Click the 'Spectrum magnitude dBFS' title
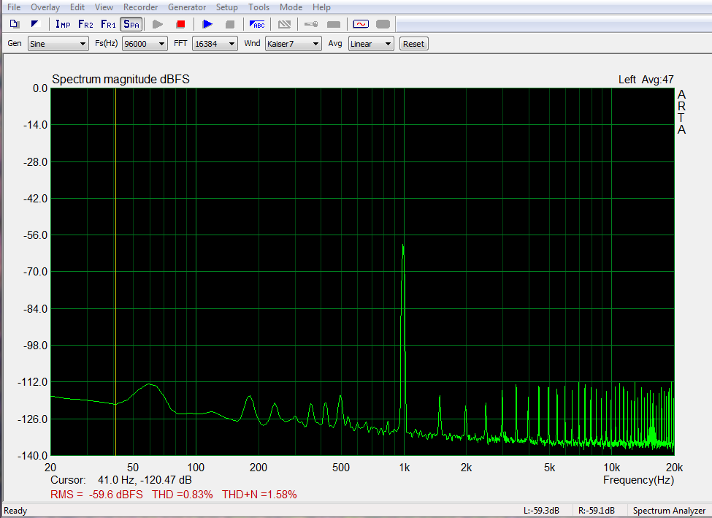 [120, 79]
